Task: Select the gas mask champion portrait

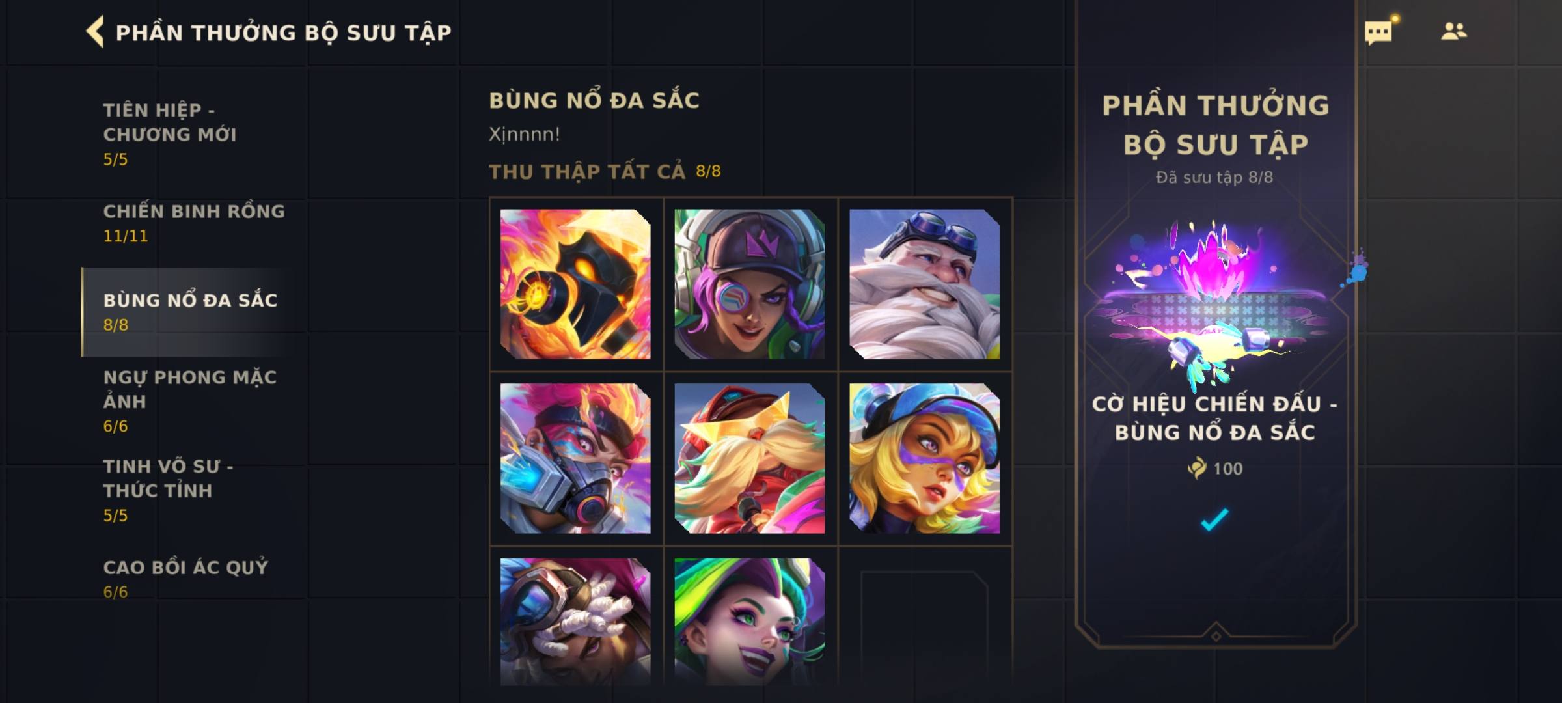Action: point(575,458)
